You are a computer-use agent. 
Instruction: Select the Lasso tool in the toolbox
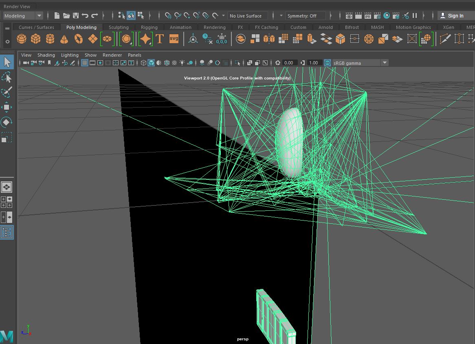7,77
